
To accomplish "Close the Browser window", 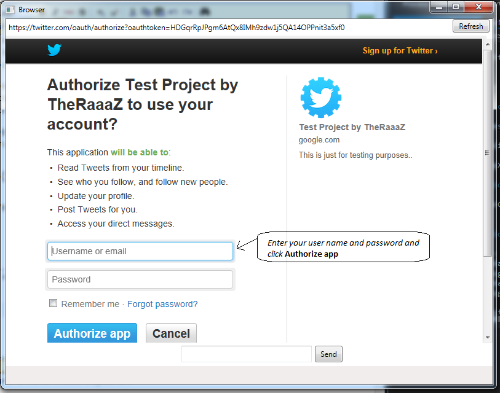I will pyautogui.click(x=478, y=7).
